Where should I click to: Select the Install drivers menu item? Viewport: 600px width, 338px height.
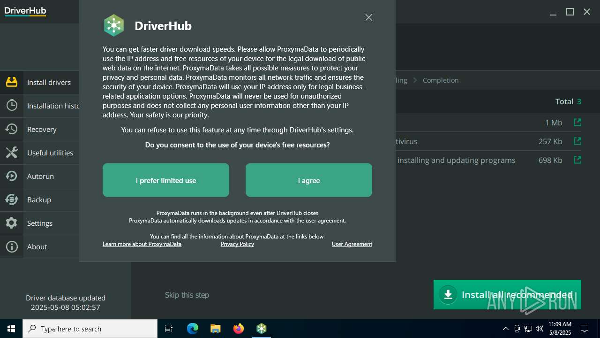40,82
